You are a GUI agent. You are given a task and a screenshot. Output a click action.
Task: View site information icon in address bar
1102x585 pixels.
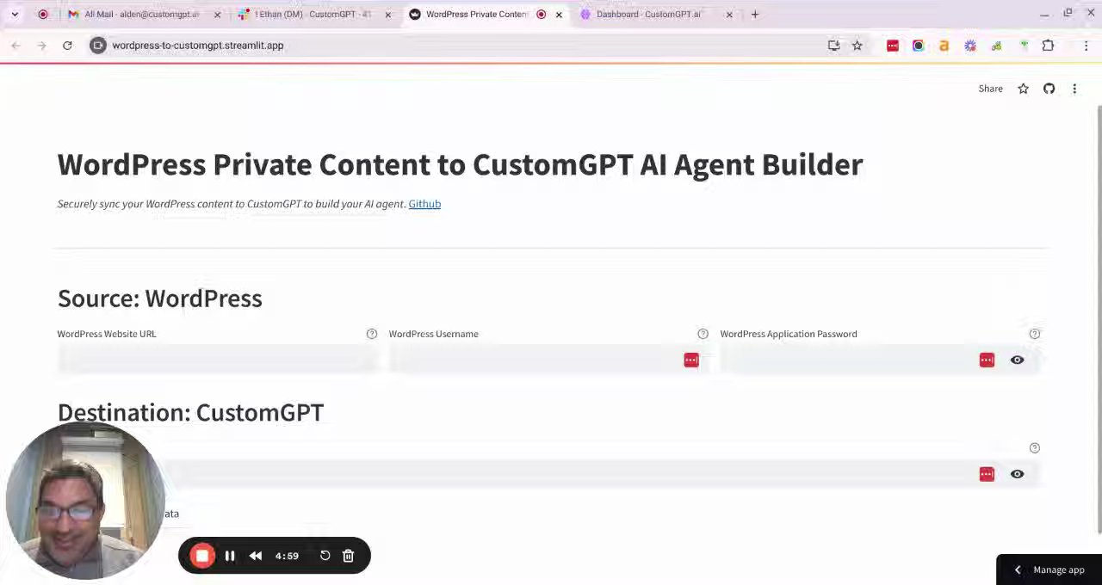pos(98,46)
